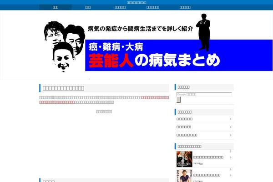Focus the Google custom search field

(x=204, y=94)
